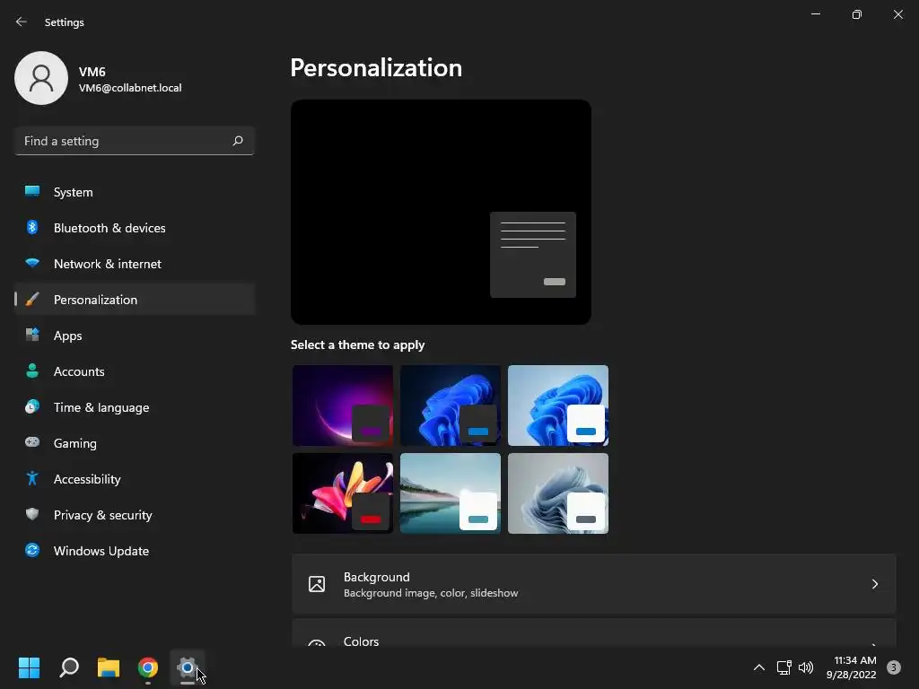Screen dimensions: 919x689
Task: Open File Explorer from the taskbar
Action: [109, 667]
